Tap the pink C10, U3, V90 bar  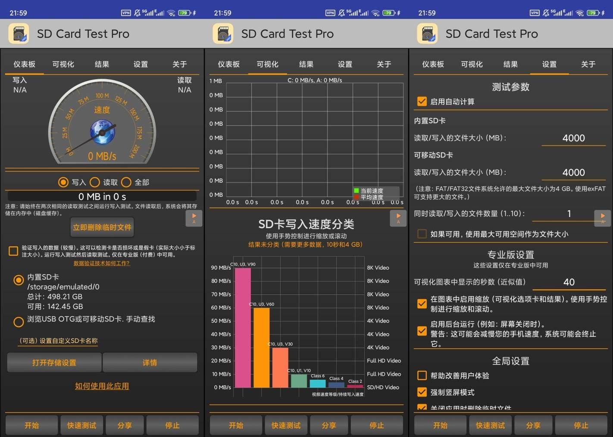point(243,327)
